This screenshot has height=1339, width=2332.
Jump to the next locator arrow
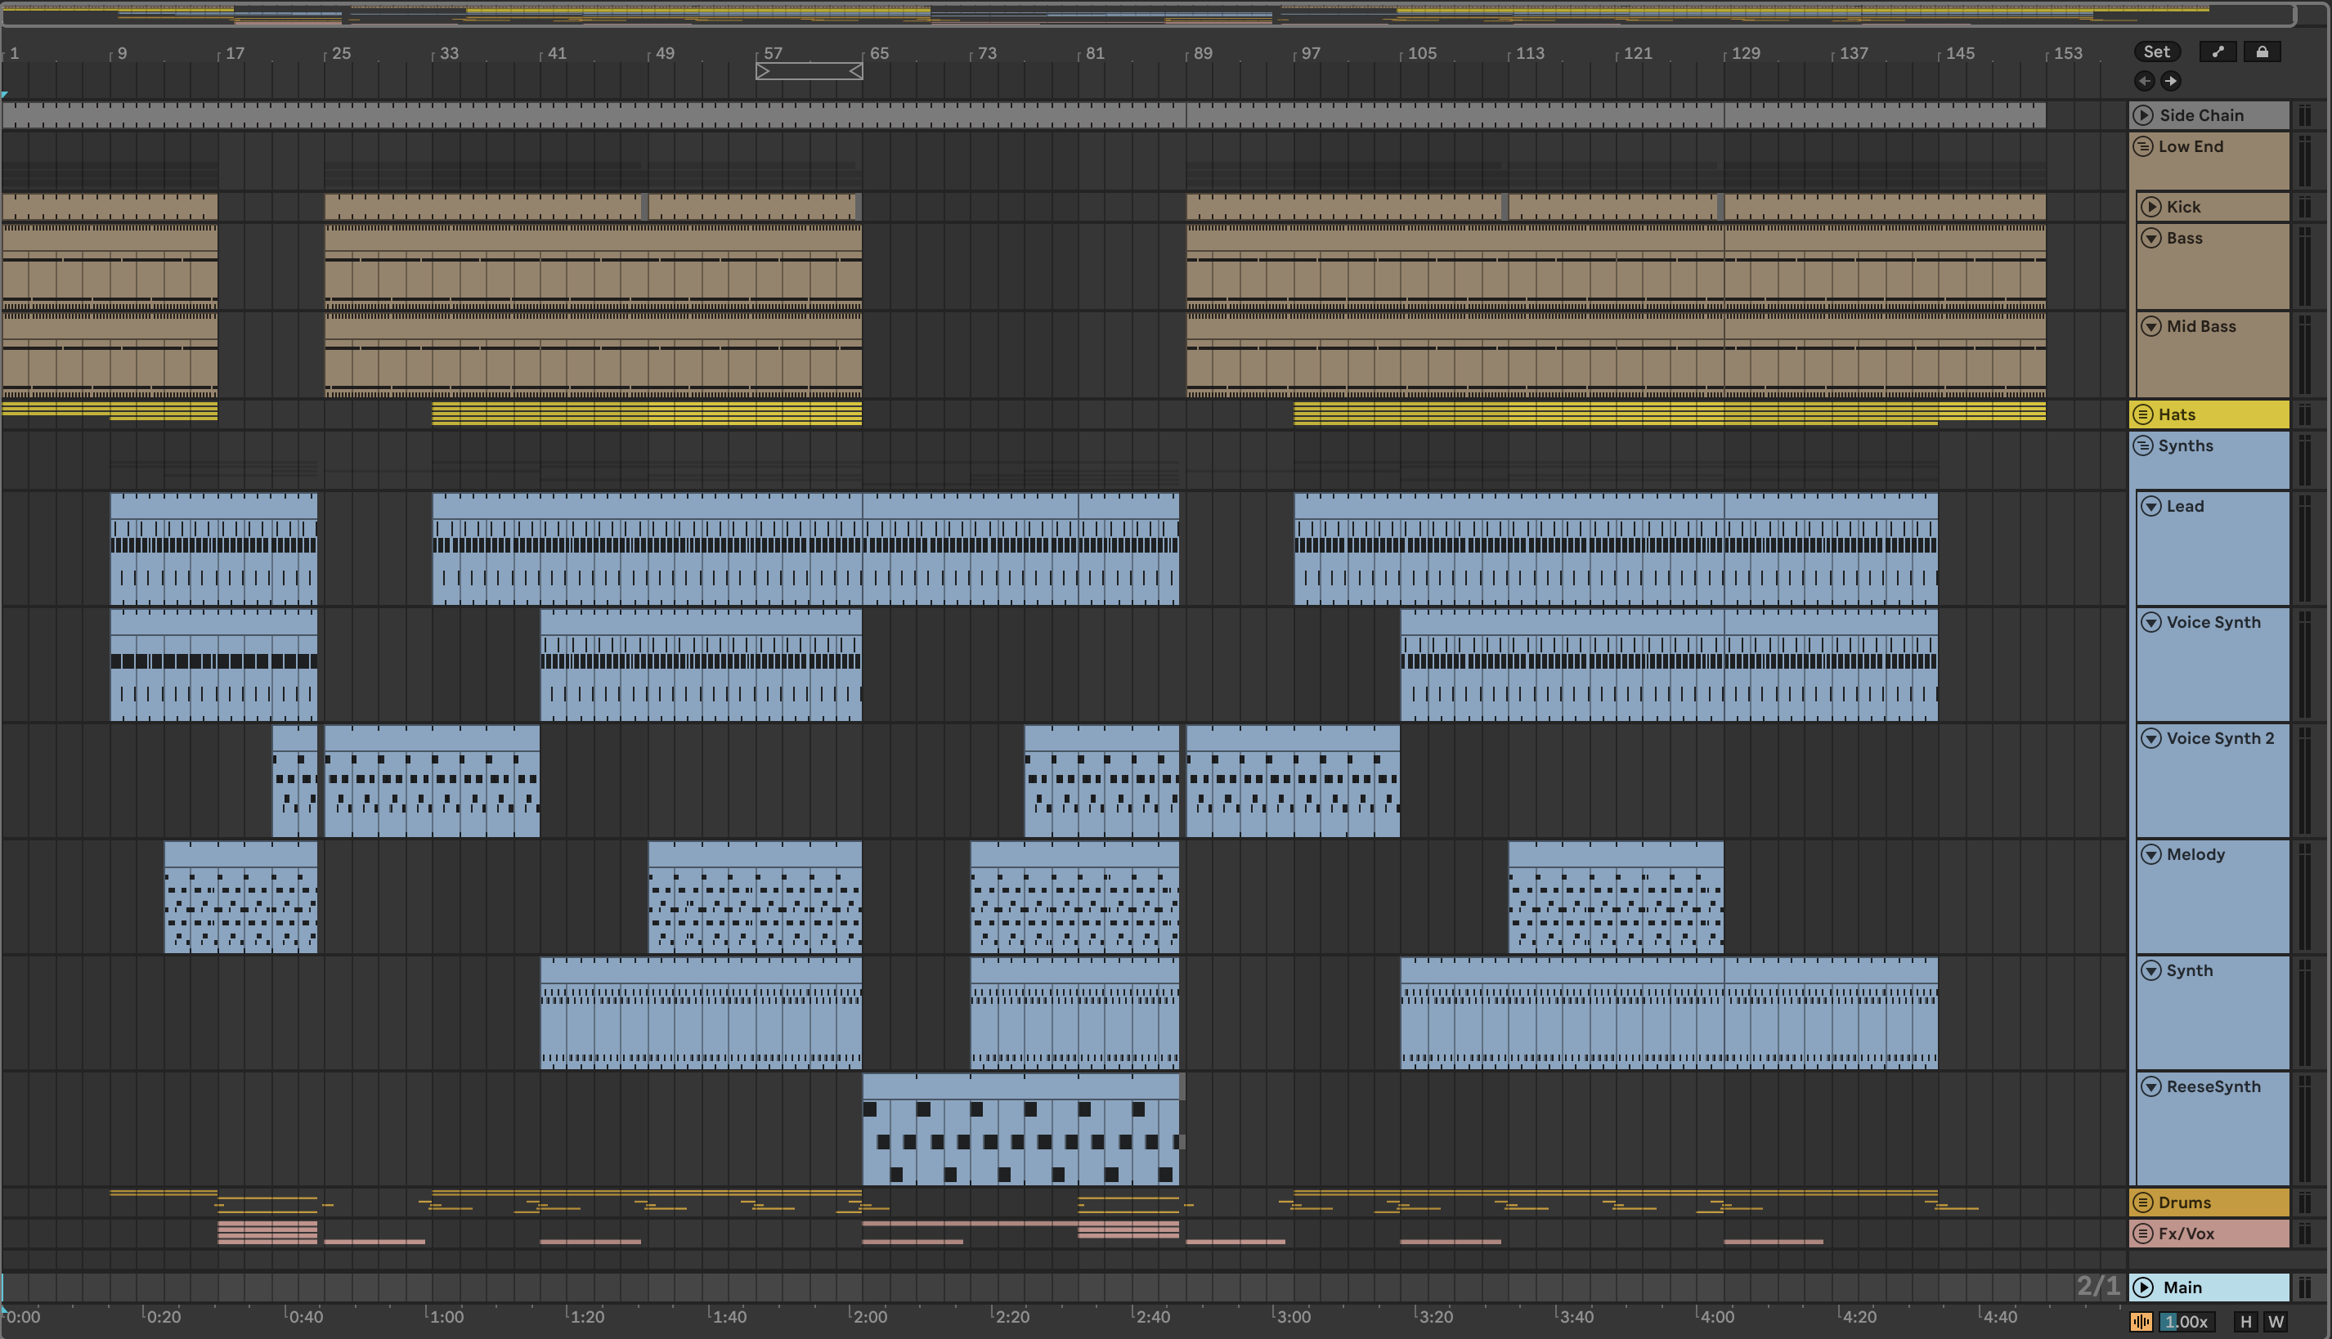click(x=2170, y=81)
